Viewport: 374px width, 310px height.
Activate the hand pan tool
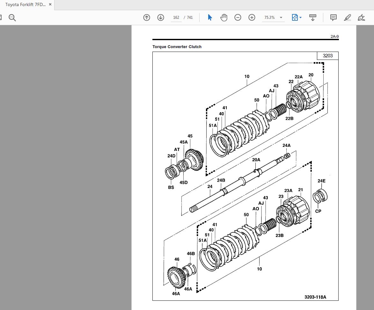224,18
